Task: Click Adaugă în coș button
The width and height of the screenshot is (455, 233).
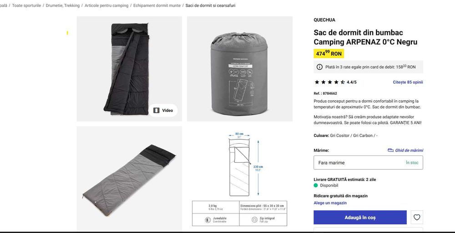Action: (x=360, y=218)
